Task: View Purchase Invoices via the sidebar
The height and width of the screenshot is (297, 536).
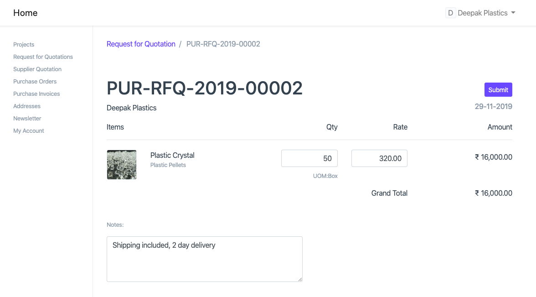Action: (x=36, y=94)
